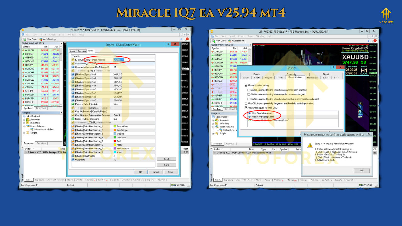Image resolution: width=402 pixels, height=226 pixels.
Task: Select the DarkOrange color swatch
Action: [115, 130]
